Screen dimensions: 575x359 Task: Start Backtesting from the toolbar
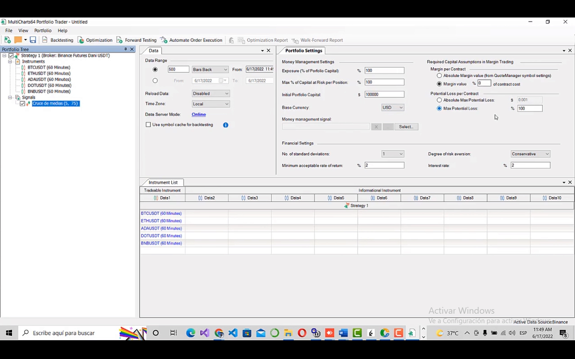pos(57,40)
